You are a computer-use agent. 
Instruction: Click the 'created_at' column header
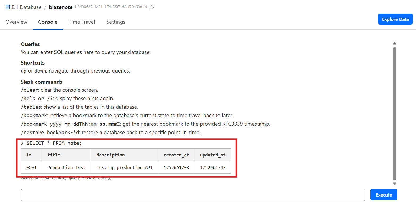[x=176, y=155]
